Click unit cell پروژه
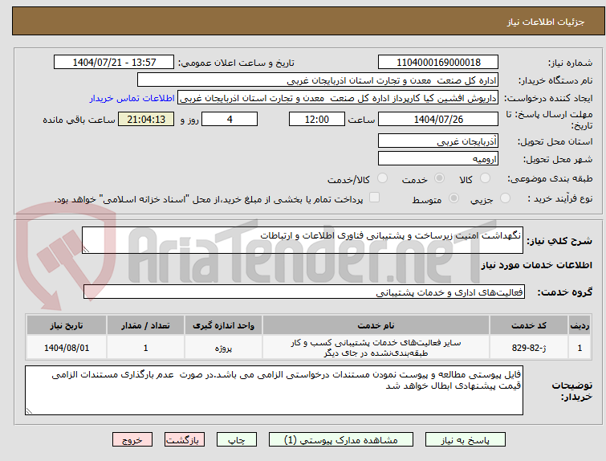The image size is (606, 461). (223, 348)
